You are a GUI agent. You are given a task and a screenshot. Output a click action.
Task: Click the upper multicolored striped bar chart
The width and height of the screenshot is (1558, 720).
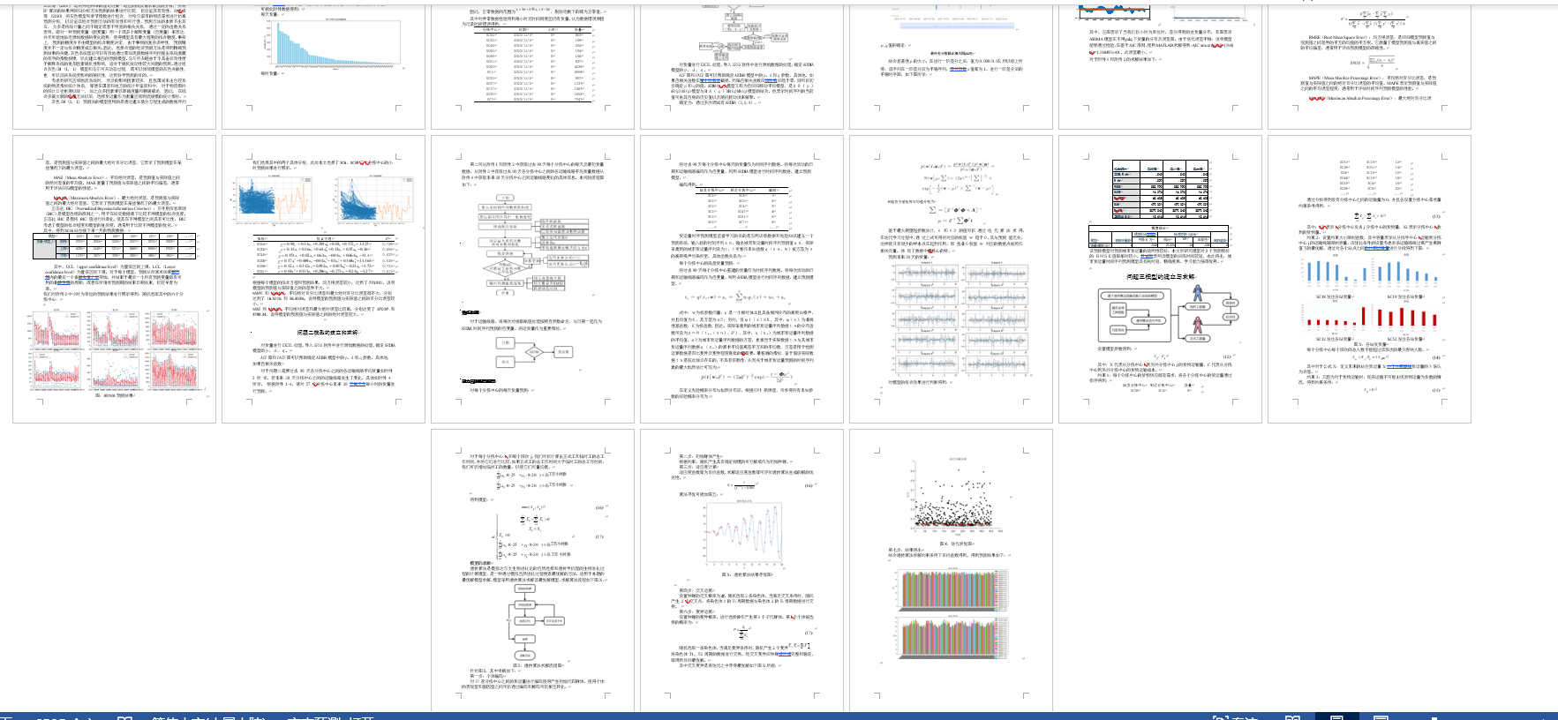tap(952, 589)
